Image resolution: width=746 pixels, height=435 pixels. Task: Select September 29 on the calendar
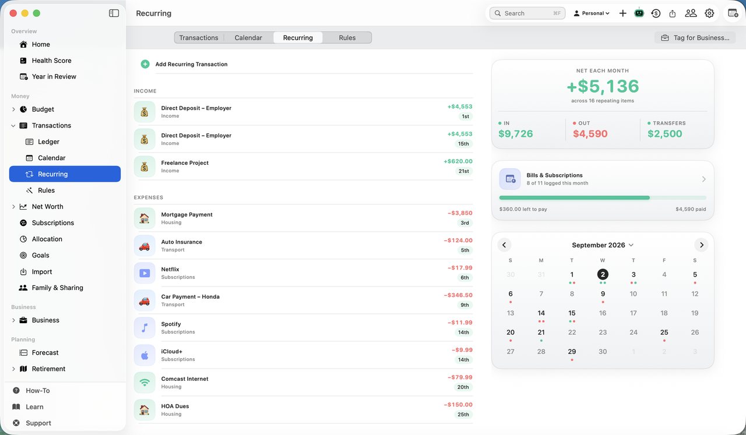tap(572, 352)
